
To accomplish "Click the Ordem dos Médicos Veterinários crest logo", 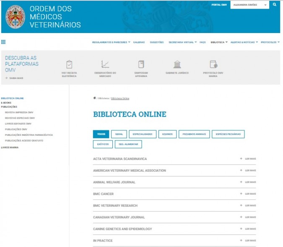I will click(x=16, y=17).
